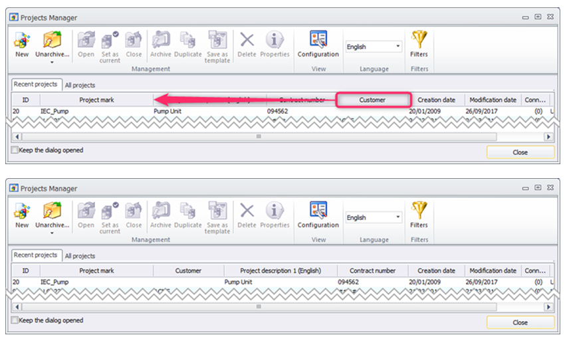565x341 pixels.
Task: Open the English language combo box in bottom window
Action: 374,217
